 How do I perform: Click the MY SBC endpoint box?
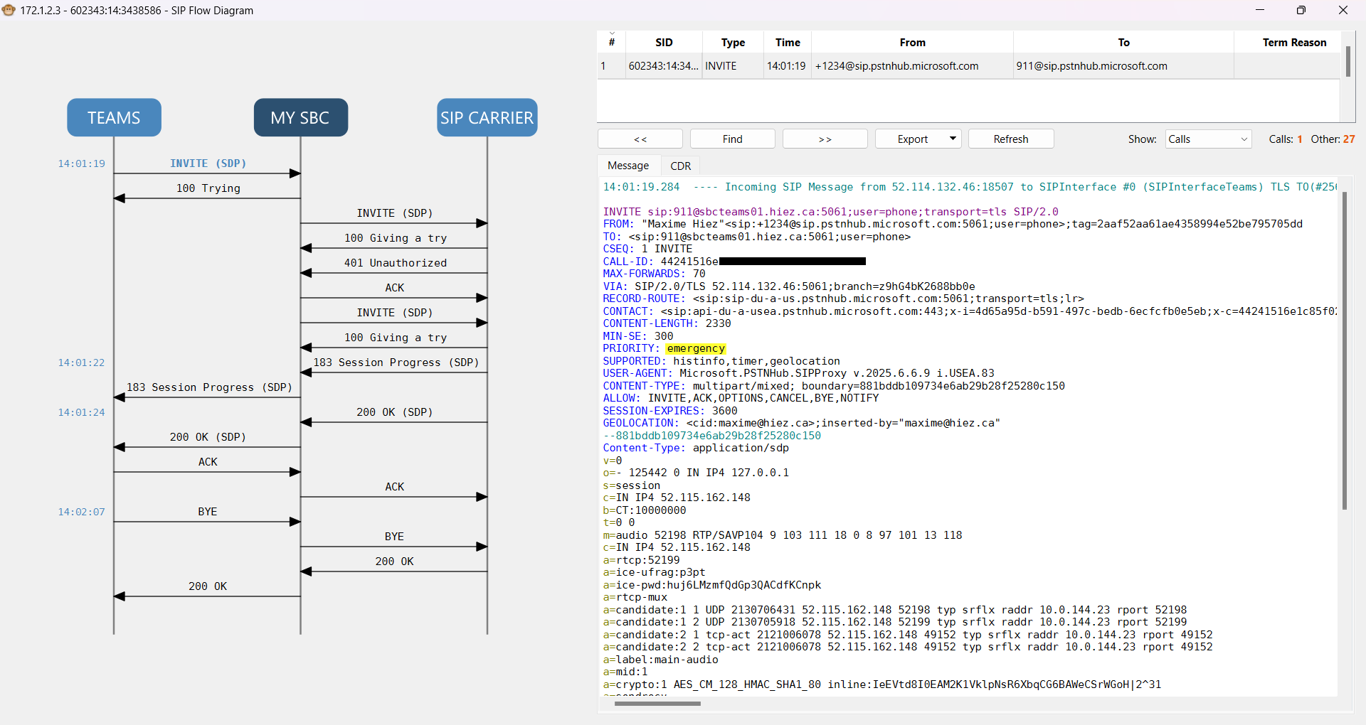click(300, 117)
